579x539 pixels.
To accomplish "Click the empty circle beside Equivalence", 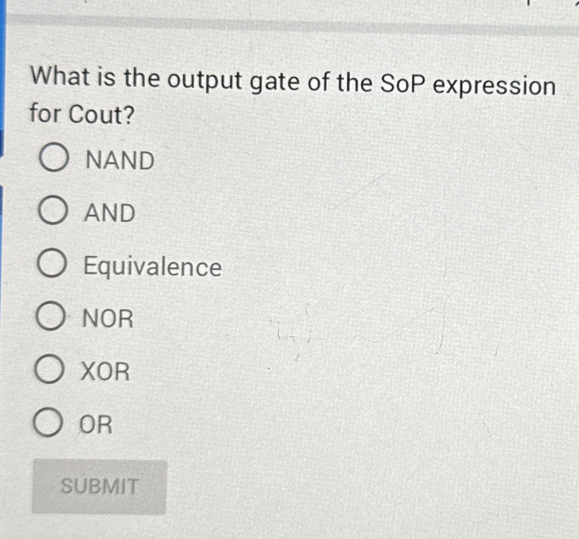I will [x=53, y=265].
